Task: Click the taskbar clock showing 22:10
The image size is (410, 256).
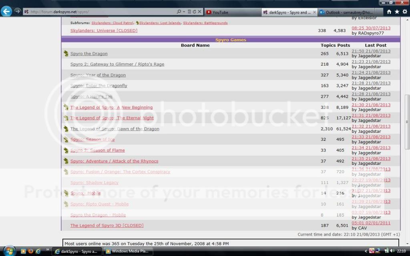Action: point(401,251)
